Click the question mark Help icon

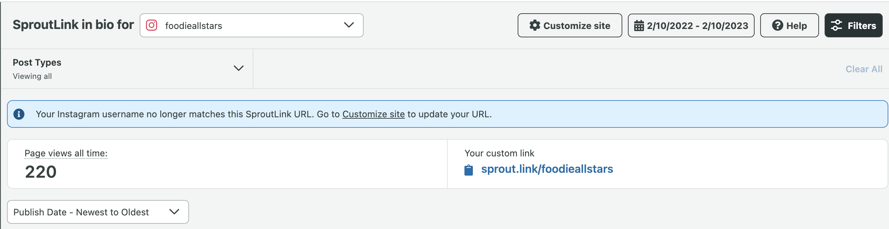pyautogui.click(x=777, y=25)
